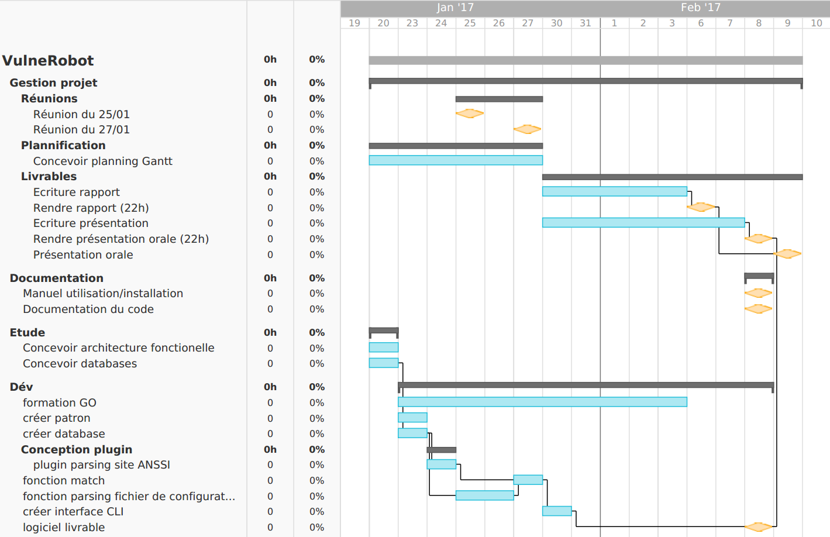Click the Rendre rapport milestone diamond

point(701,207)
